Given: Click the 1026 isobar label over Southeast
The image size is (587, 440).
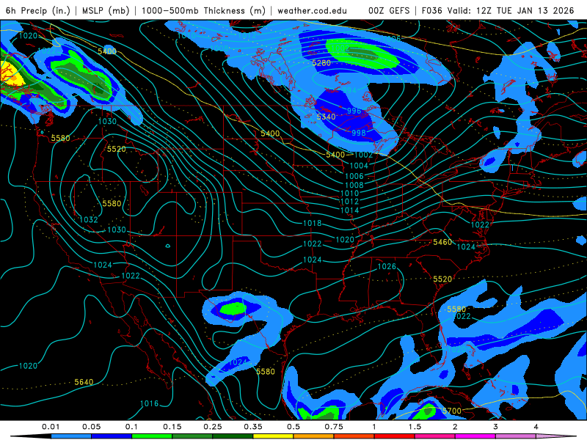Looking at the screenshot, I should click(387, 266).
